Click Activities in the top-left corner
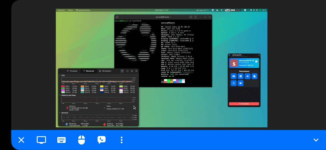 61,10
